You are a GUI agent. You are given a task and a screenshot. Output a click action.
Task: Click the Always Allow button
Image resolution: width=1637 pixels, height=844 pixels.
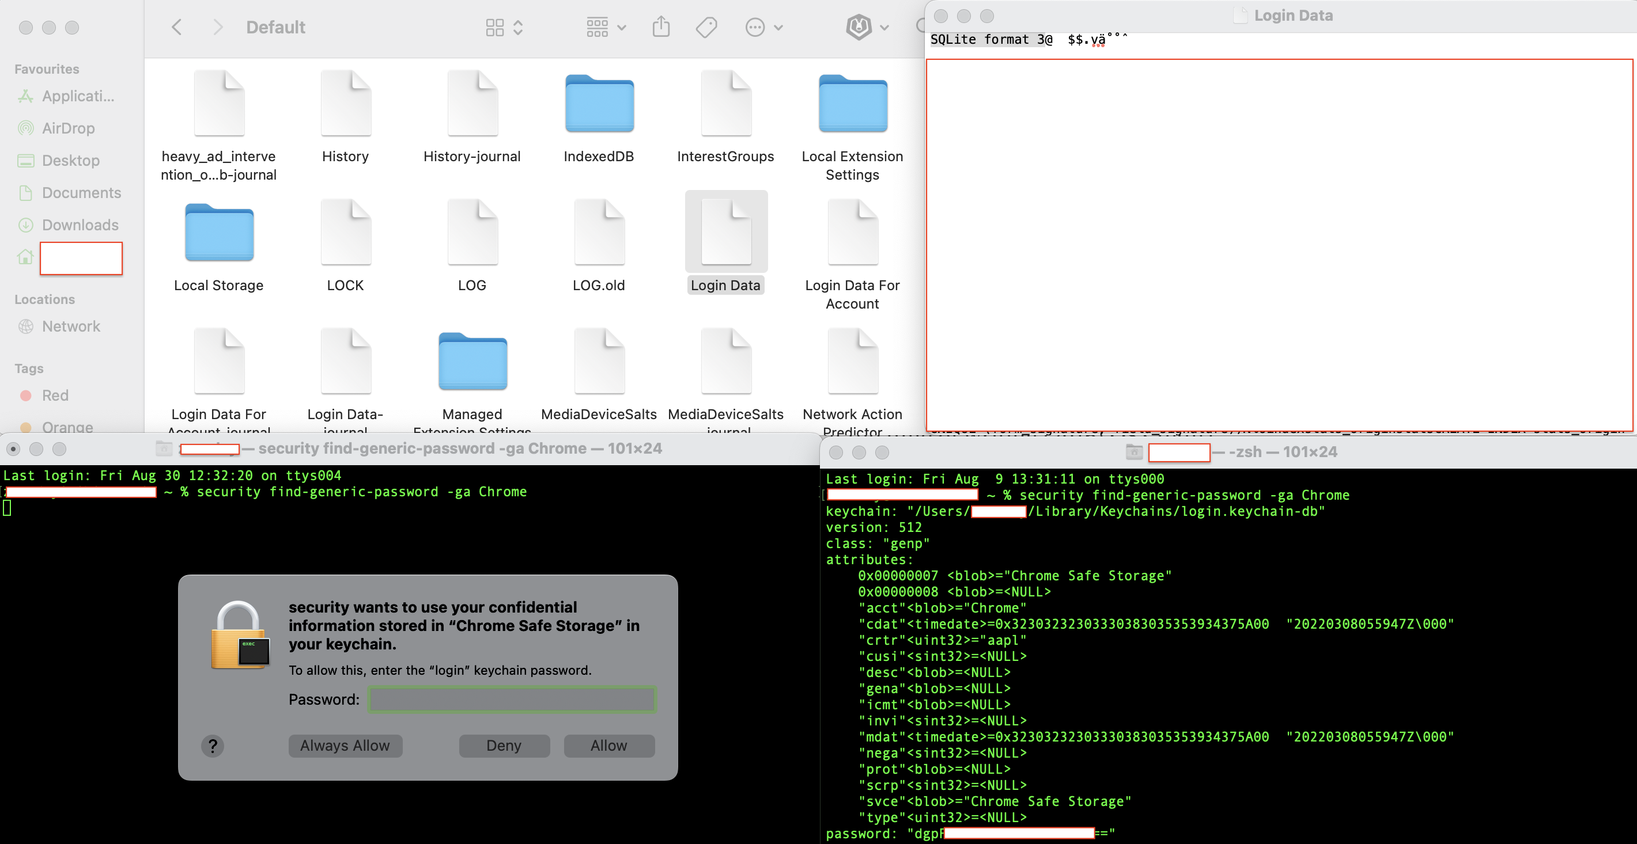click(x=345, y=746)
